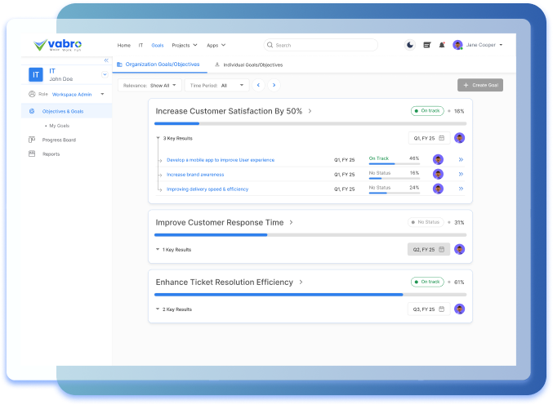The image size is (553, 405).
Task: Click into the Search field
Action: click(x=323, y=45)
